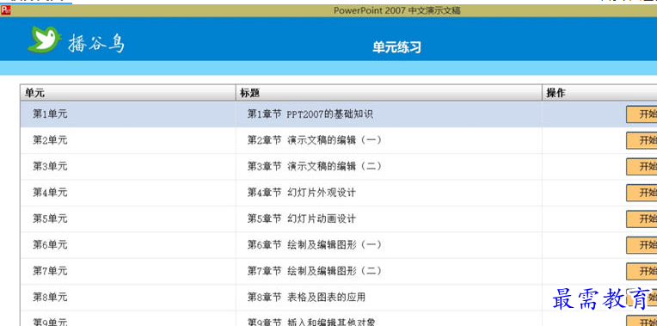Screen dimensions: 657x326
Task: Start the 第4单元 exercise with 开始 button
Action: click(x=642, y=193)
